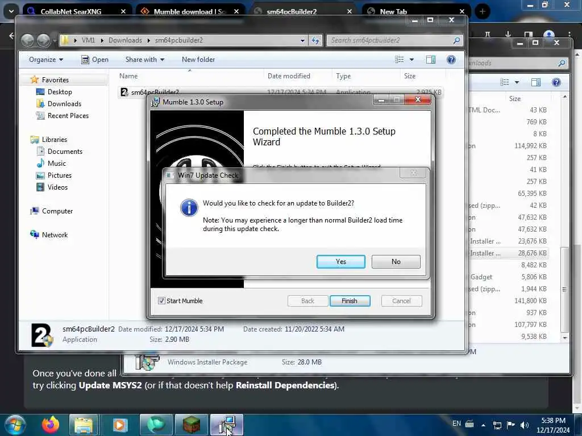The width and height of the screenshot is (582, 436).
Task: Open the green bird taskbar application
Action: pos(156,425)
